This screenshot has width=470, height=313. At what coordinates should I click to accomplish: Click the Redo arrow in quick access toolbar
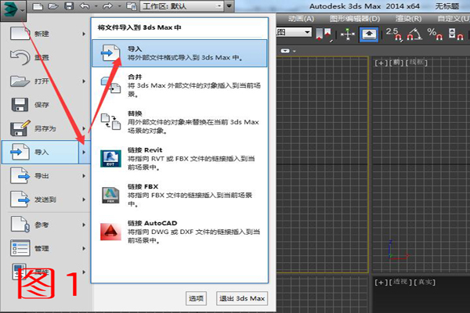click(x=107, y=6)
